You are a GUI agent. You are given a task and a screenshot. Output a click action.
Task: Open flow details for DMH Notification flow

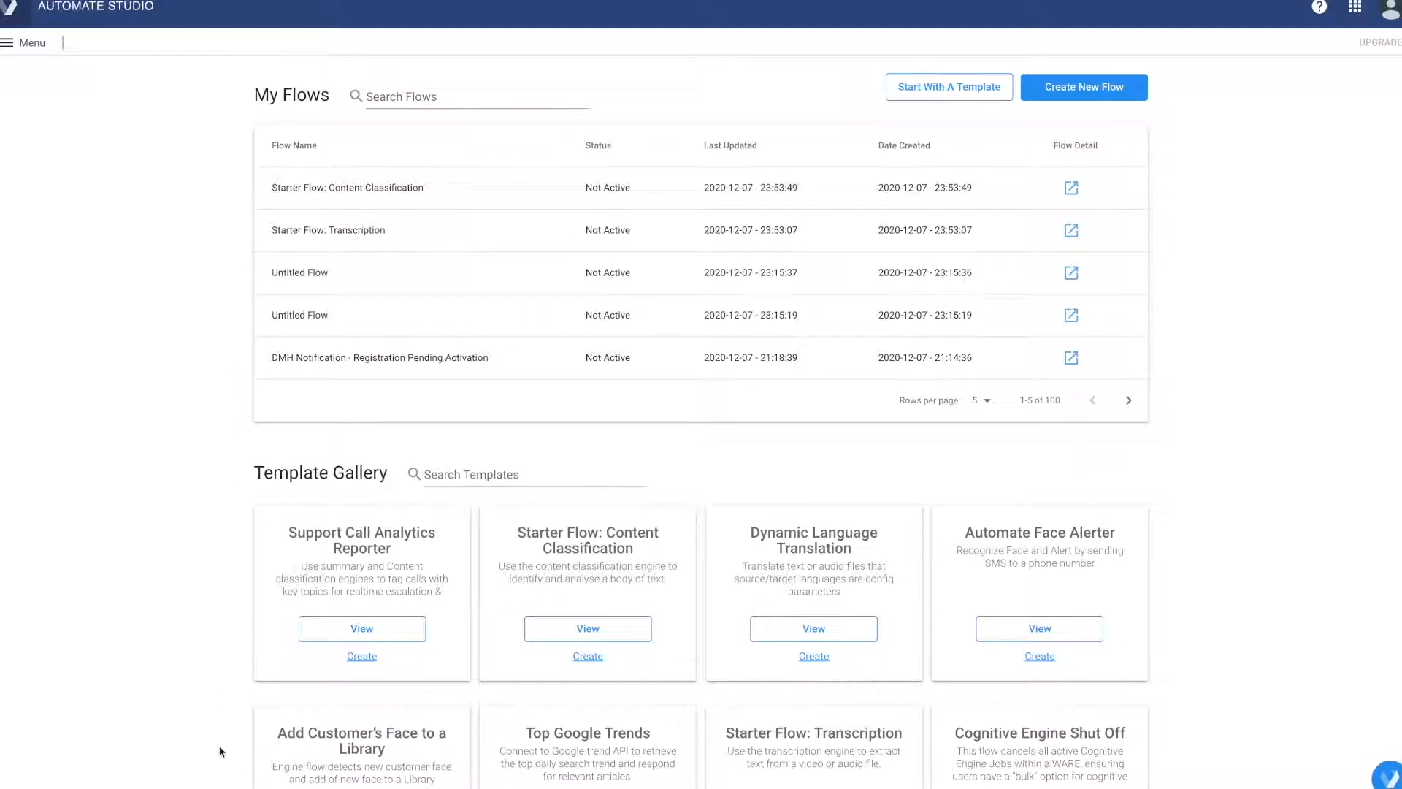[x=1070, y=358]
